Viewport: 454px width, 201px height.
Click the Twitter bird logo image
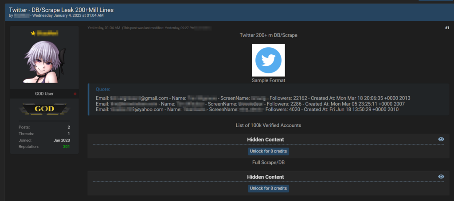pyautogui.click(x=268, y=60)
